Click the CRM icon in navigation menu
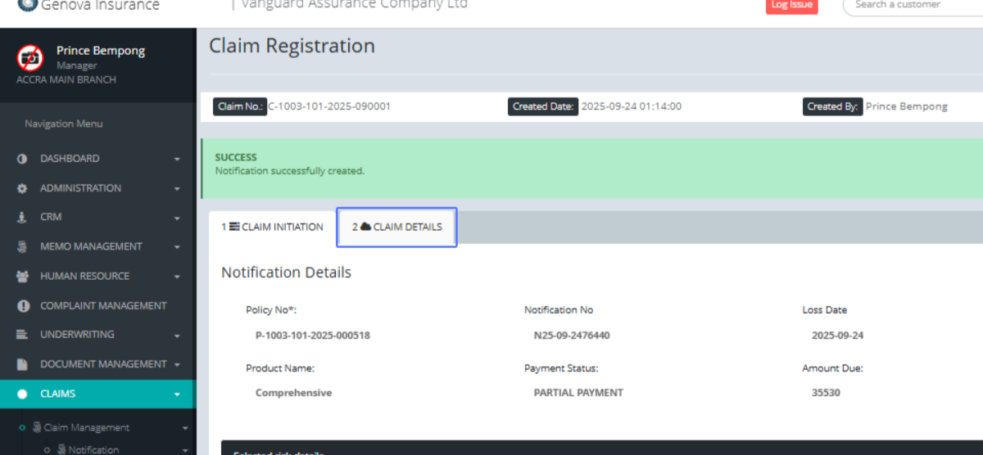The width and height of the screenshot is (983, 455). (x=23, y=218)
